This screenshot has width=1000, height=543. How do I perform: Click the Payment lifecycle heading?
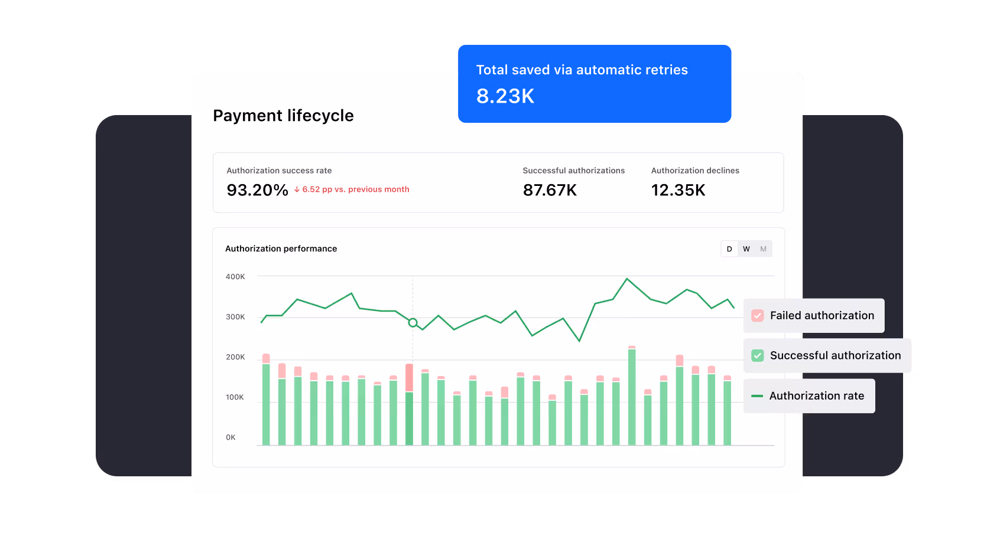(x=283, y=116)
